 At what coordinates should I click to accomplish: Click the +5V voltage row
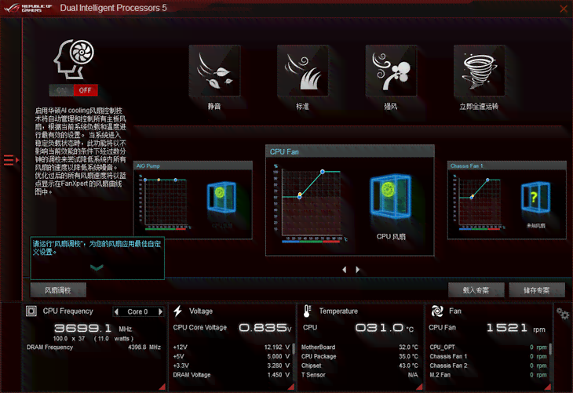tap(232, 356)
